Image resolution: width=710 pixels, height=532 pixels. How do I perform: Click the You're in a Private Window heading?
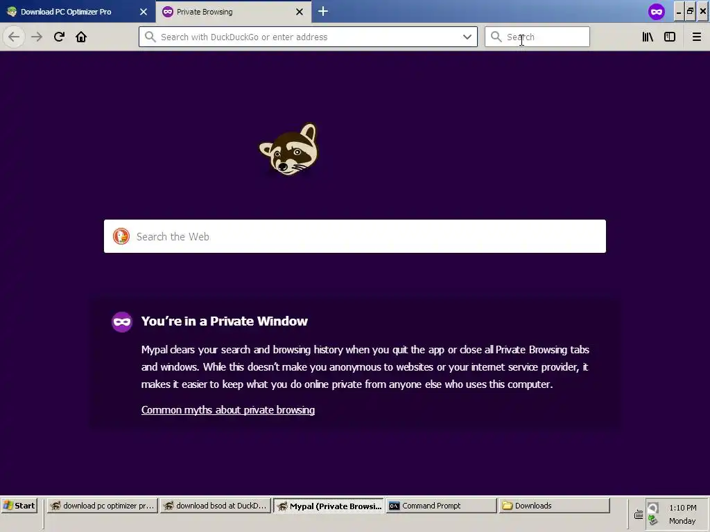coord(224,321)
